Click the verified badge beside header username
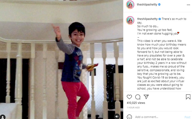The image size is (192, 119). point(159,5)
